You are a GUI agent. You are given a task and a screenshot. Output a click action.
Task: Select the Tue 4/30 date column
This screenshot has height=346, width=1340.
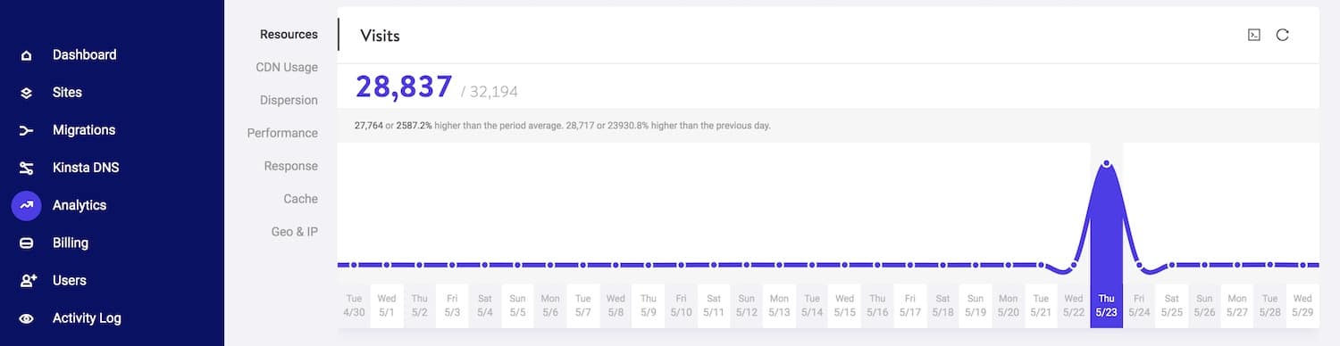[354, 305]
